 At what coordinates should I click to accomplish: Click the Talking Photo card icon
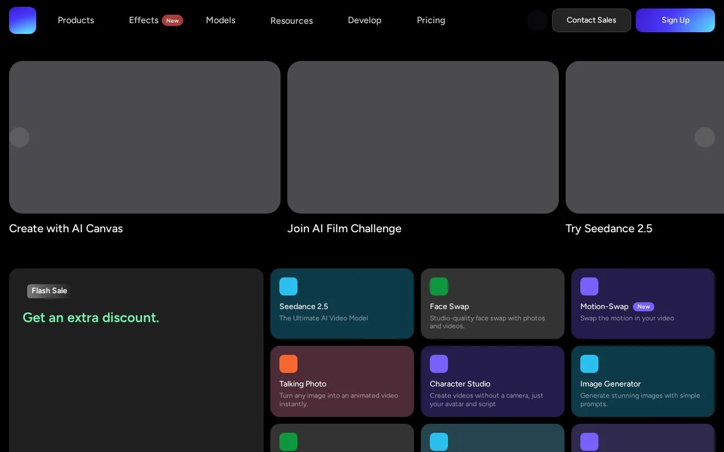288,364
